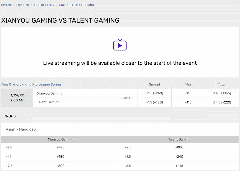The width and height of the screenshot is (240, 171).
Task: Click the Talent Gaming team name in match row
Action: tap(48, 102)
